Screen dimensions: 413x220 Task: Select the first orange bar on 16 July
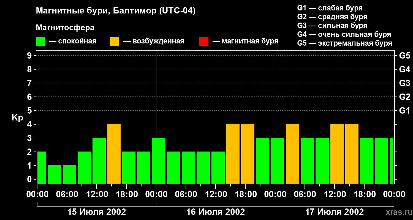233,154
